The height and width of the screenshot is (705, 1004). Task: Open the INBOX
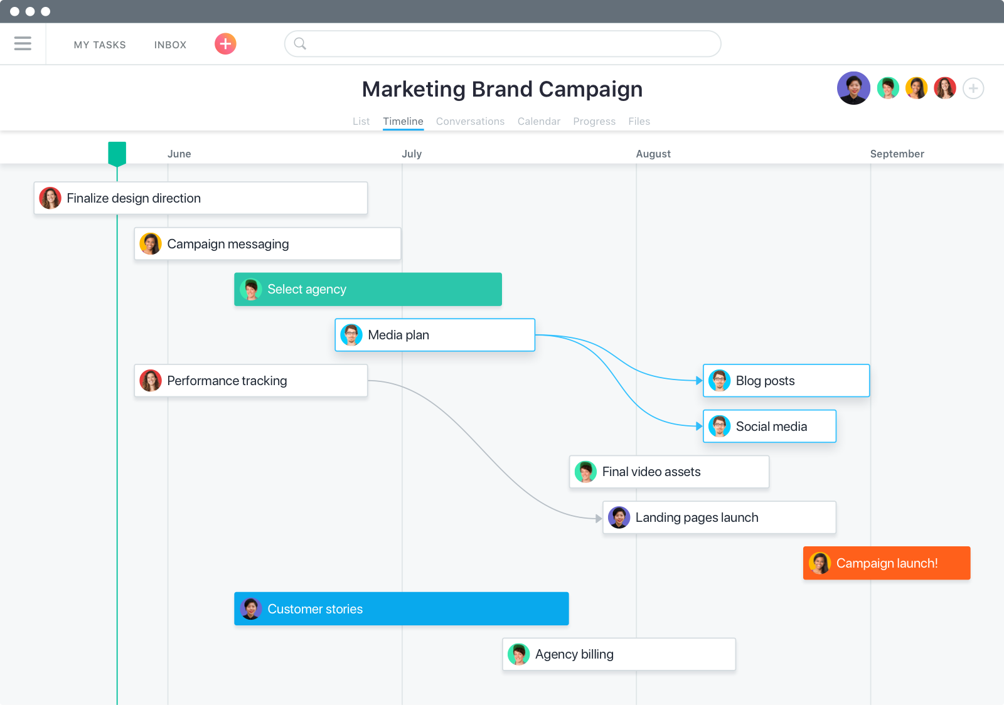pyautogui.click(x=169, y=45)
